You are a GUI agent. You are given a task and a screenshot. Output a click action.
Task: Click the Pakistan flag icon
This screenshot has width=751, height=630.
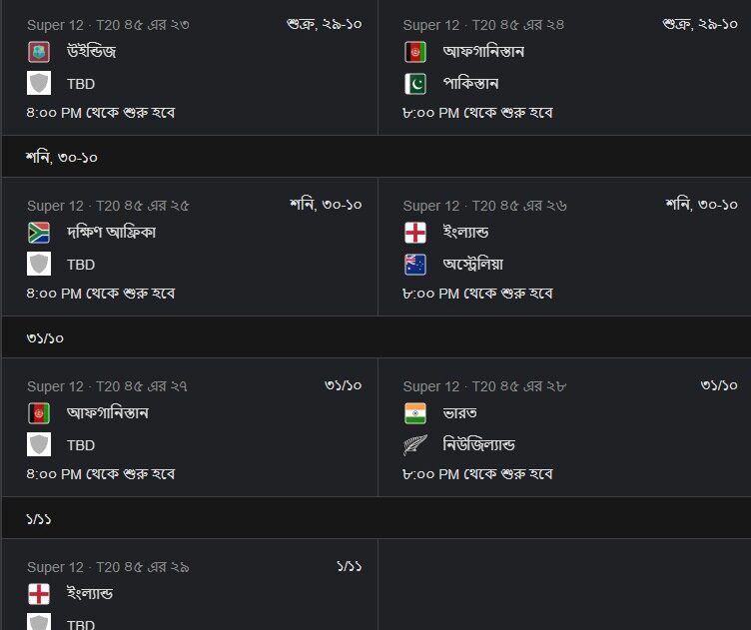coord(414,84)
